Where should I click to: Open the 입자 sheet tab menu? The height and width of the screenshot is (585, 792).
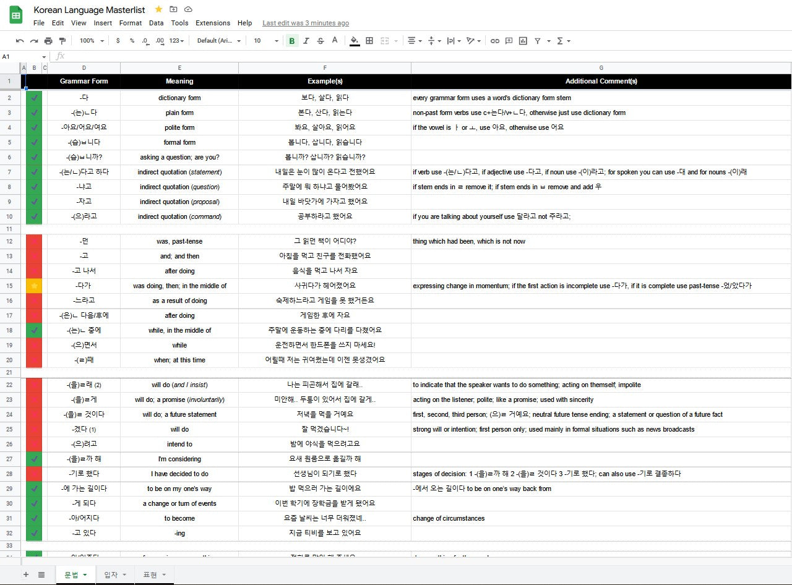click(124, 574)
